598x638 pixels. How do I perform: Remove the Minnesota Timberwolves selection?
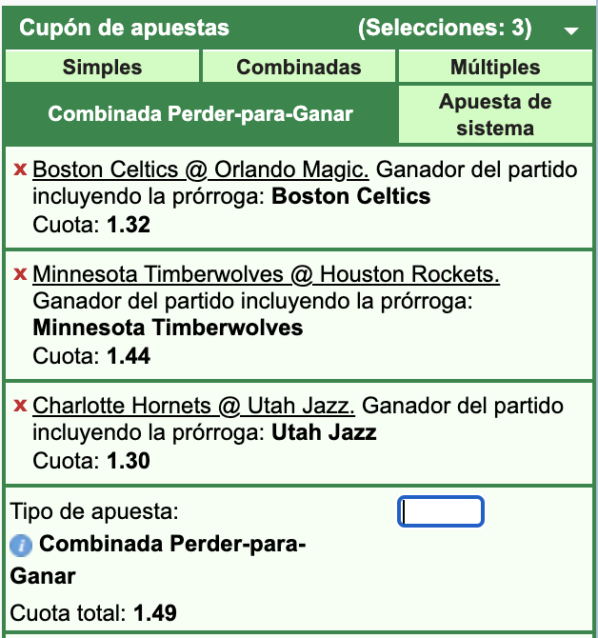point(19,275)
